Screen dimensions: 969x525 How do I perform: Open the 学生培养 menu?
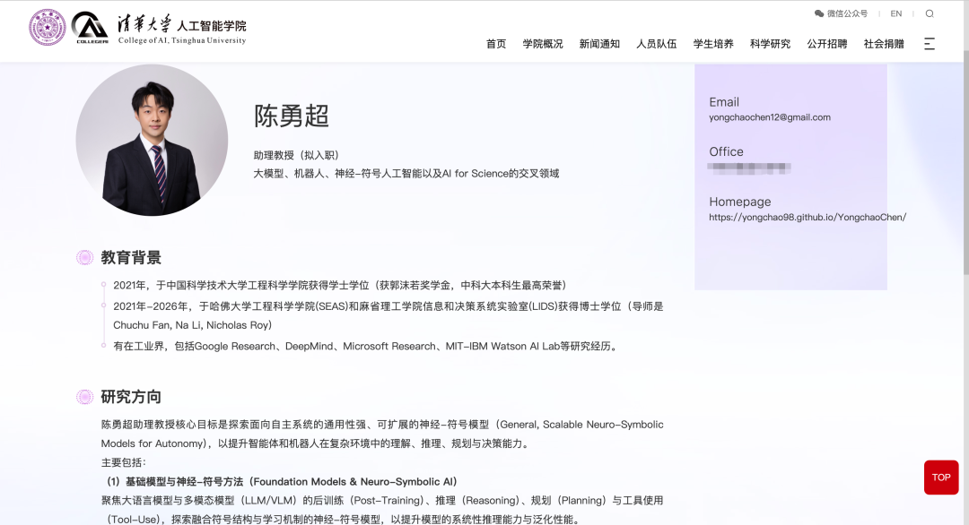coord(713,44)
